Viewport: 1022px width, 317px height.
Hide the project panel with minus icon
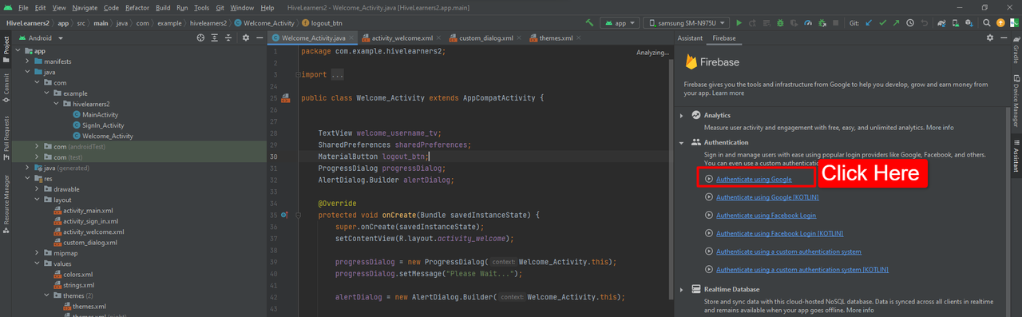click(259, 38)
